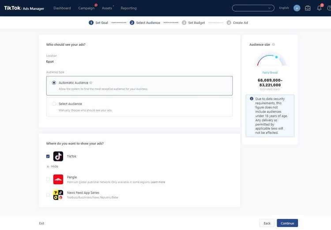Click the News Feed App Series icon
The width and height of the screenshot is (331, 230).
point(58,195)
